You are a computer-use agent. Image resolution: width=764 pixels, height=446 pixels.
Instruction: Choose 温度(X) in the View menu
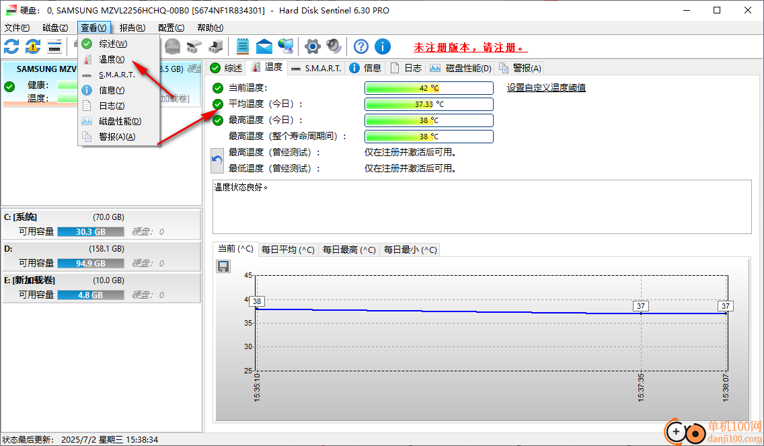[118, 59]
